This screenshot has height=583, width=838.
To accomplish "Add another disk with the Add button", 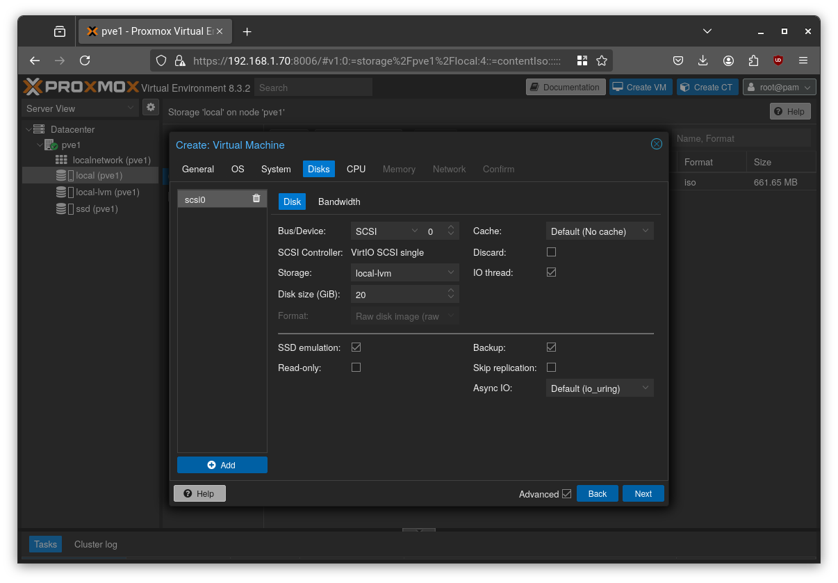I will (222, 464).
